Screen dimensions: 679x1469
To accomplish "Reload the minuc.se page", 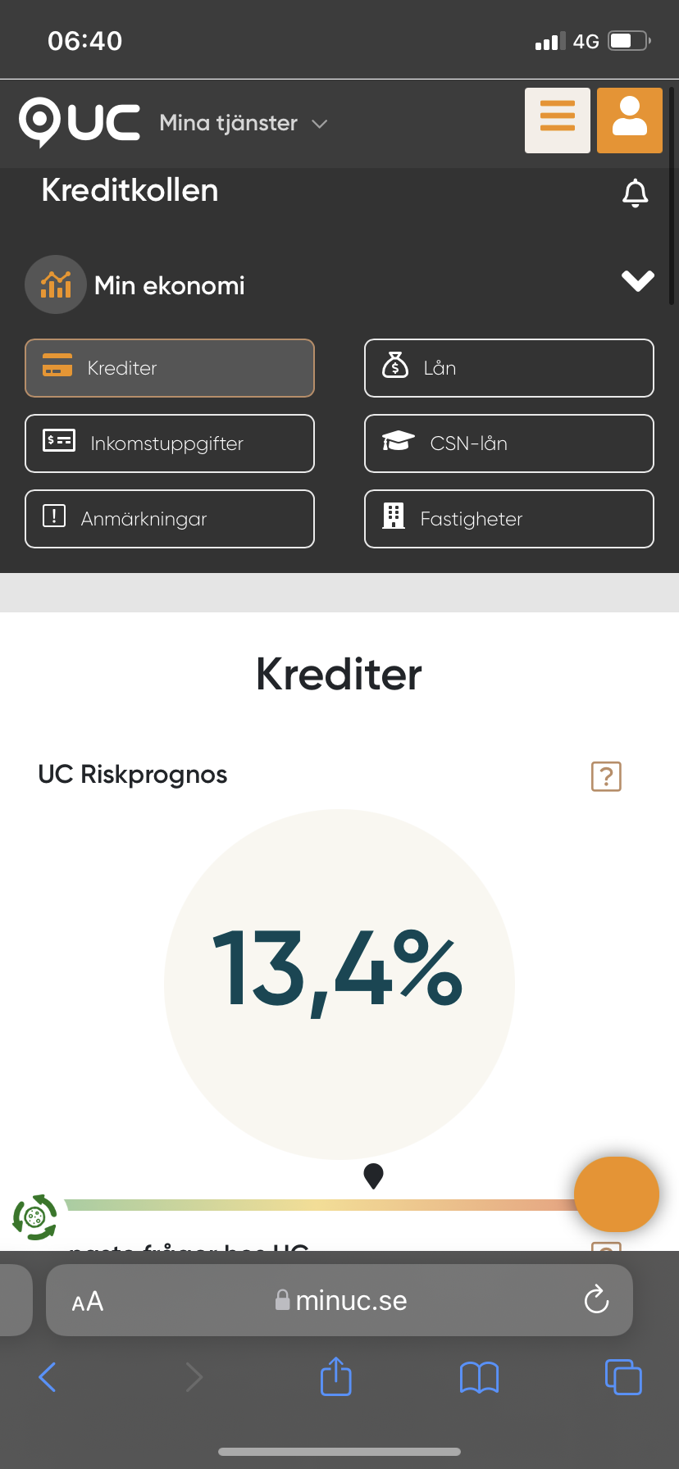I will click(596, 1299).
